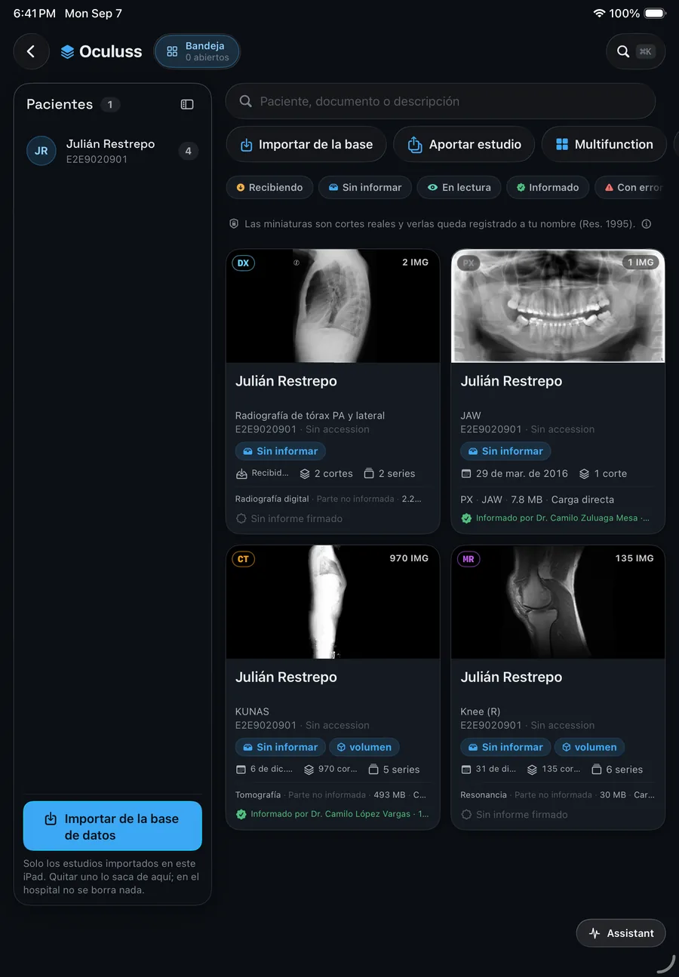This screenshot has height=977, width=679.
Task: Click the Aportar estudio button
Action: coord(464,144)
